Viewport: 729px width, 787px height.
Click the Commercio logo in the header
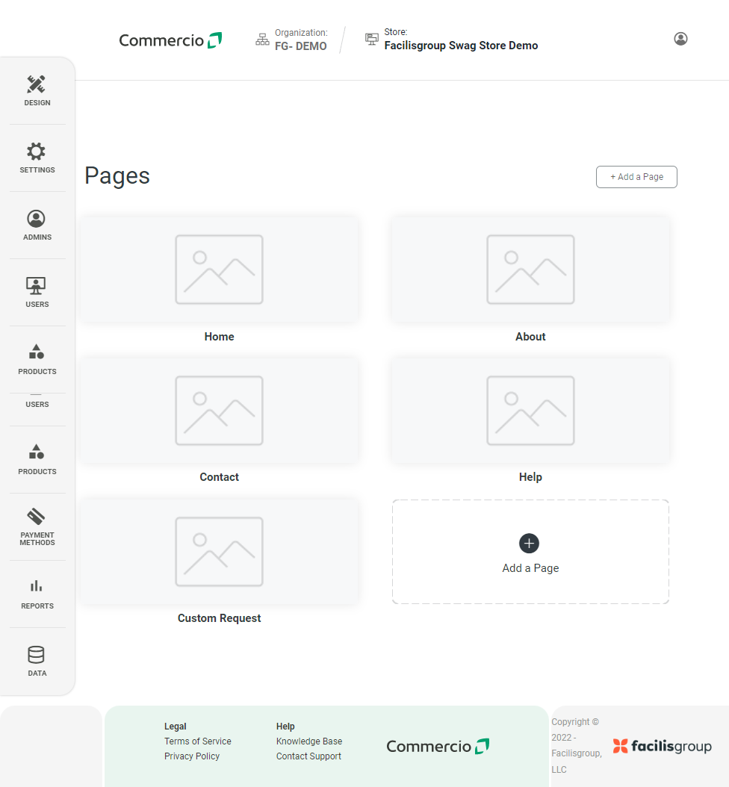click(170, 40)
